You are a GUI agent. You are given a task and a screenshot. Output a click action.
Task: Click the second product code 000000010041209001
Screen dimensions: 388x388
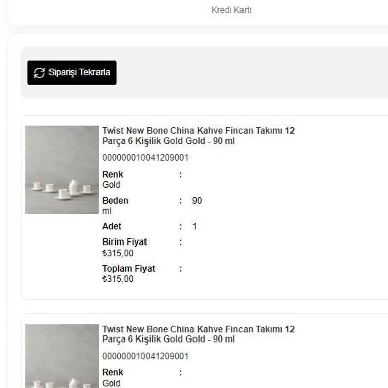pos(145,356)
